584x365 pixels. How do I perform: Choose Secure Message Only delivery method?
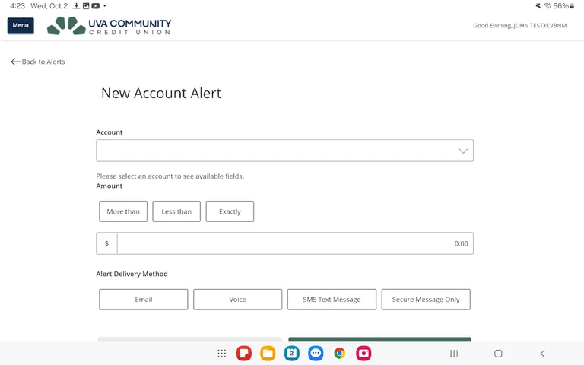(426, 300)
